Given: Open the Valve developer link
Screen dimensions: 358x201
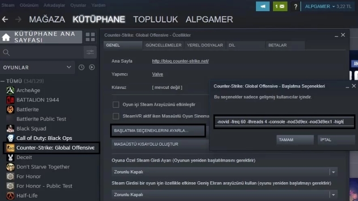Looking at the screenshot, I should [158, 74].
